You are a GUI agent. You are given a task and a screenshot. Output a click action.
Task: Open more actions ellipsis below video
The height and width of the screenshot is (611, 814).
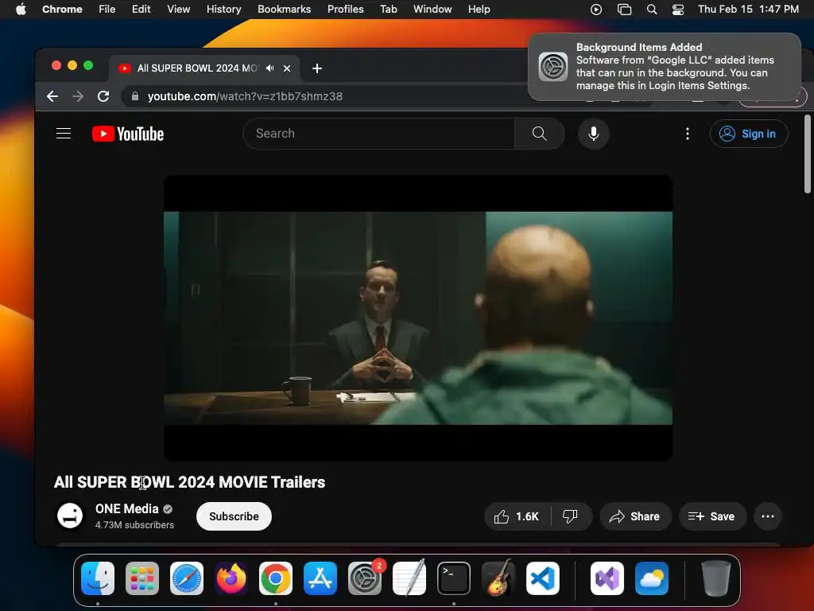[768, 516]
